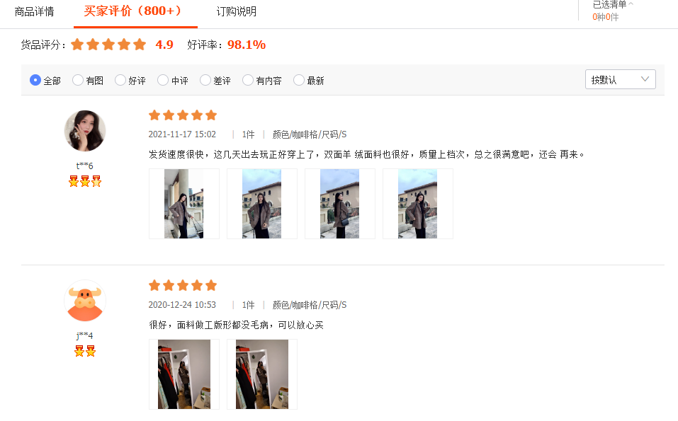Click the fifth star in the 货品评分 rating

tap(138, 44)
